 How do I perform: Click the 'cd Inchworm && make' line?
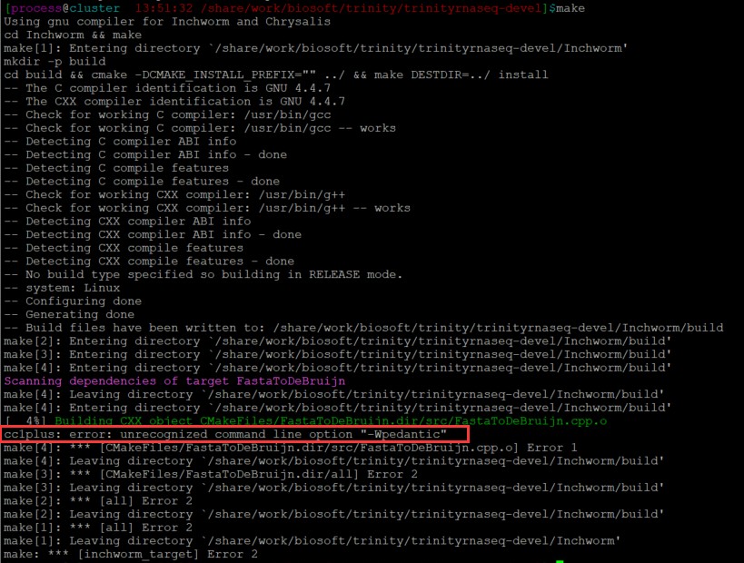click(73, 35)
